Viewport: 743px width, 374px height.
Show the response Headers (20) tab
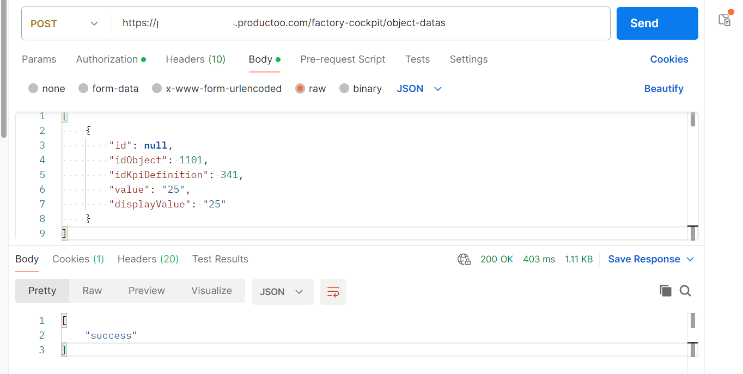(x=148, y=259)
